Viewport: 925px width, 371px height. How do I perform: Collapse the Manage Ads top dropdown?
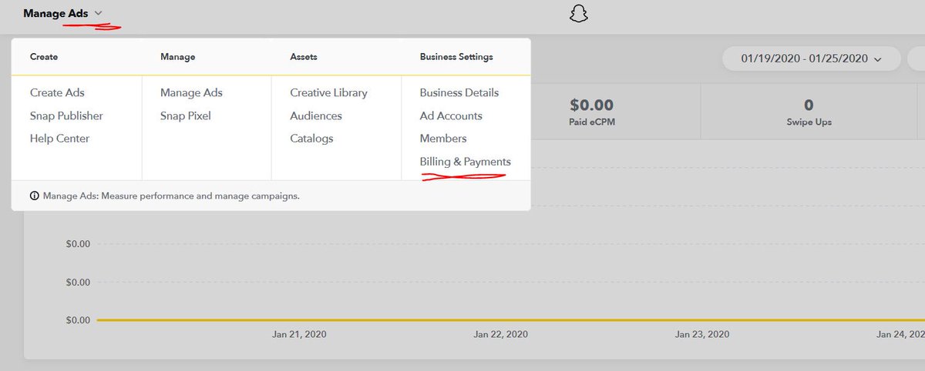click(62, 13)
